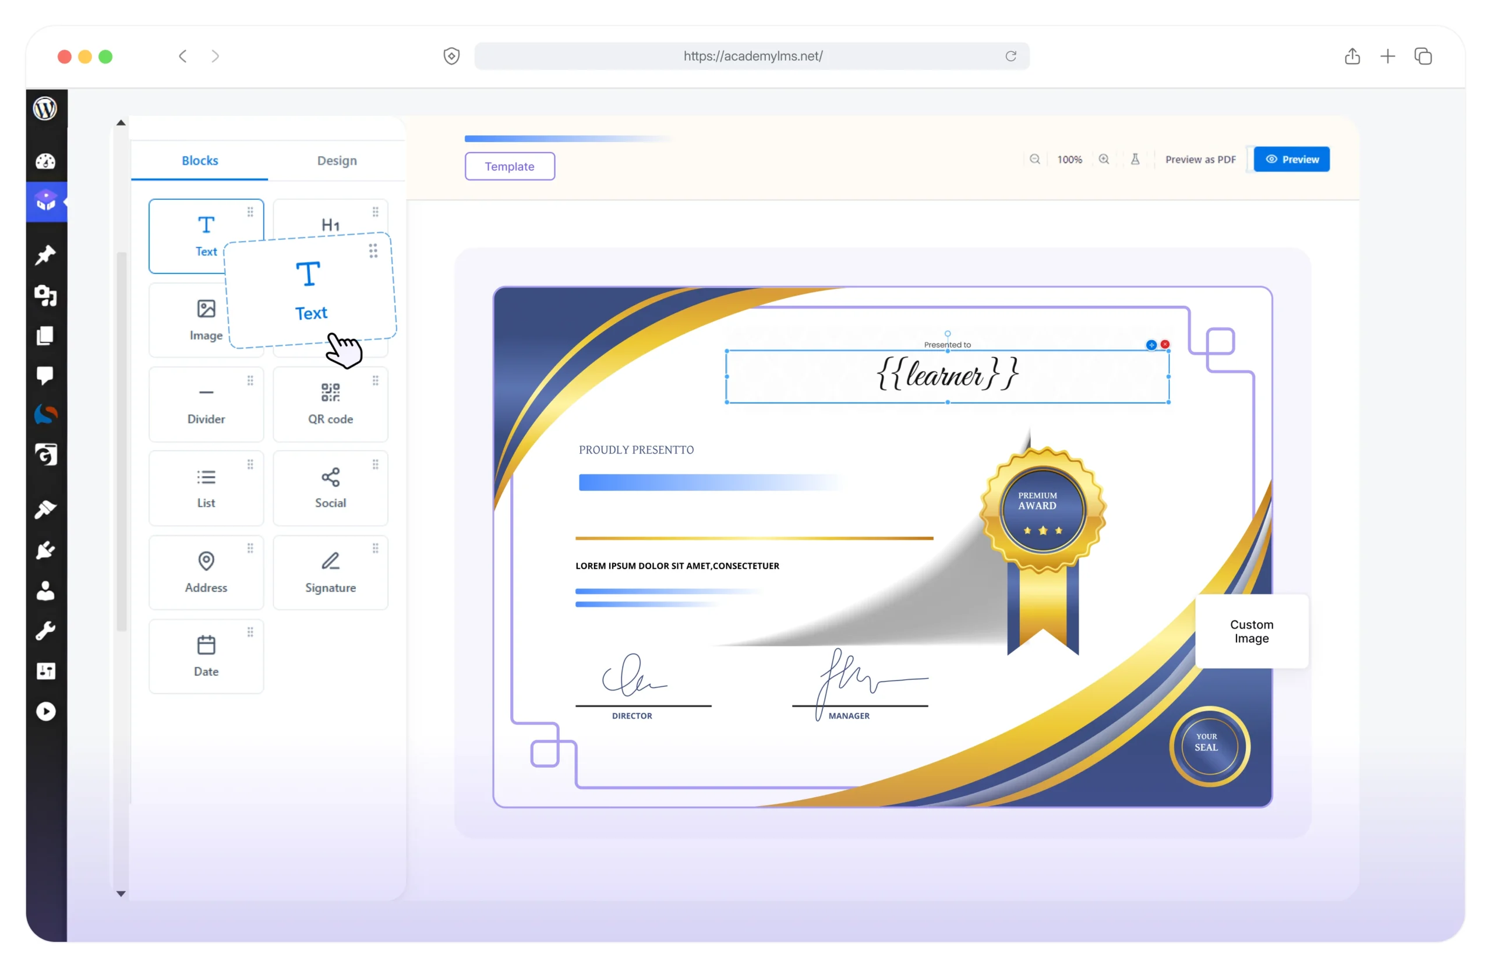This screenshot has width=1491, height=968.
Task: Show the tab overview icon
Action: point(1423,56)
